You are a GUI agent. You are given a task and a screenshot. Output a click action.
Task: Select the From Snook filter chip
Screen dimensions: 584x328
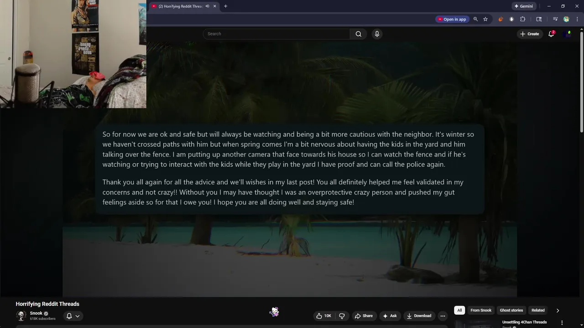point(481,310)
